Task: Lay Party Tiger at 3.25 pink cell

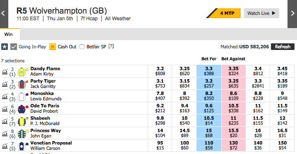Action: click(x=233, y=83)
